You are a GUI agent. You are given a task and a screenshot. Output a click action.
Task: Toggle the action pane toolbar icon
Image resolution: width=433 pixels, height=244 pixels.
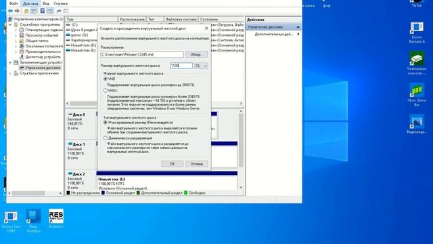point(50,11)
